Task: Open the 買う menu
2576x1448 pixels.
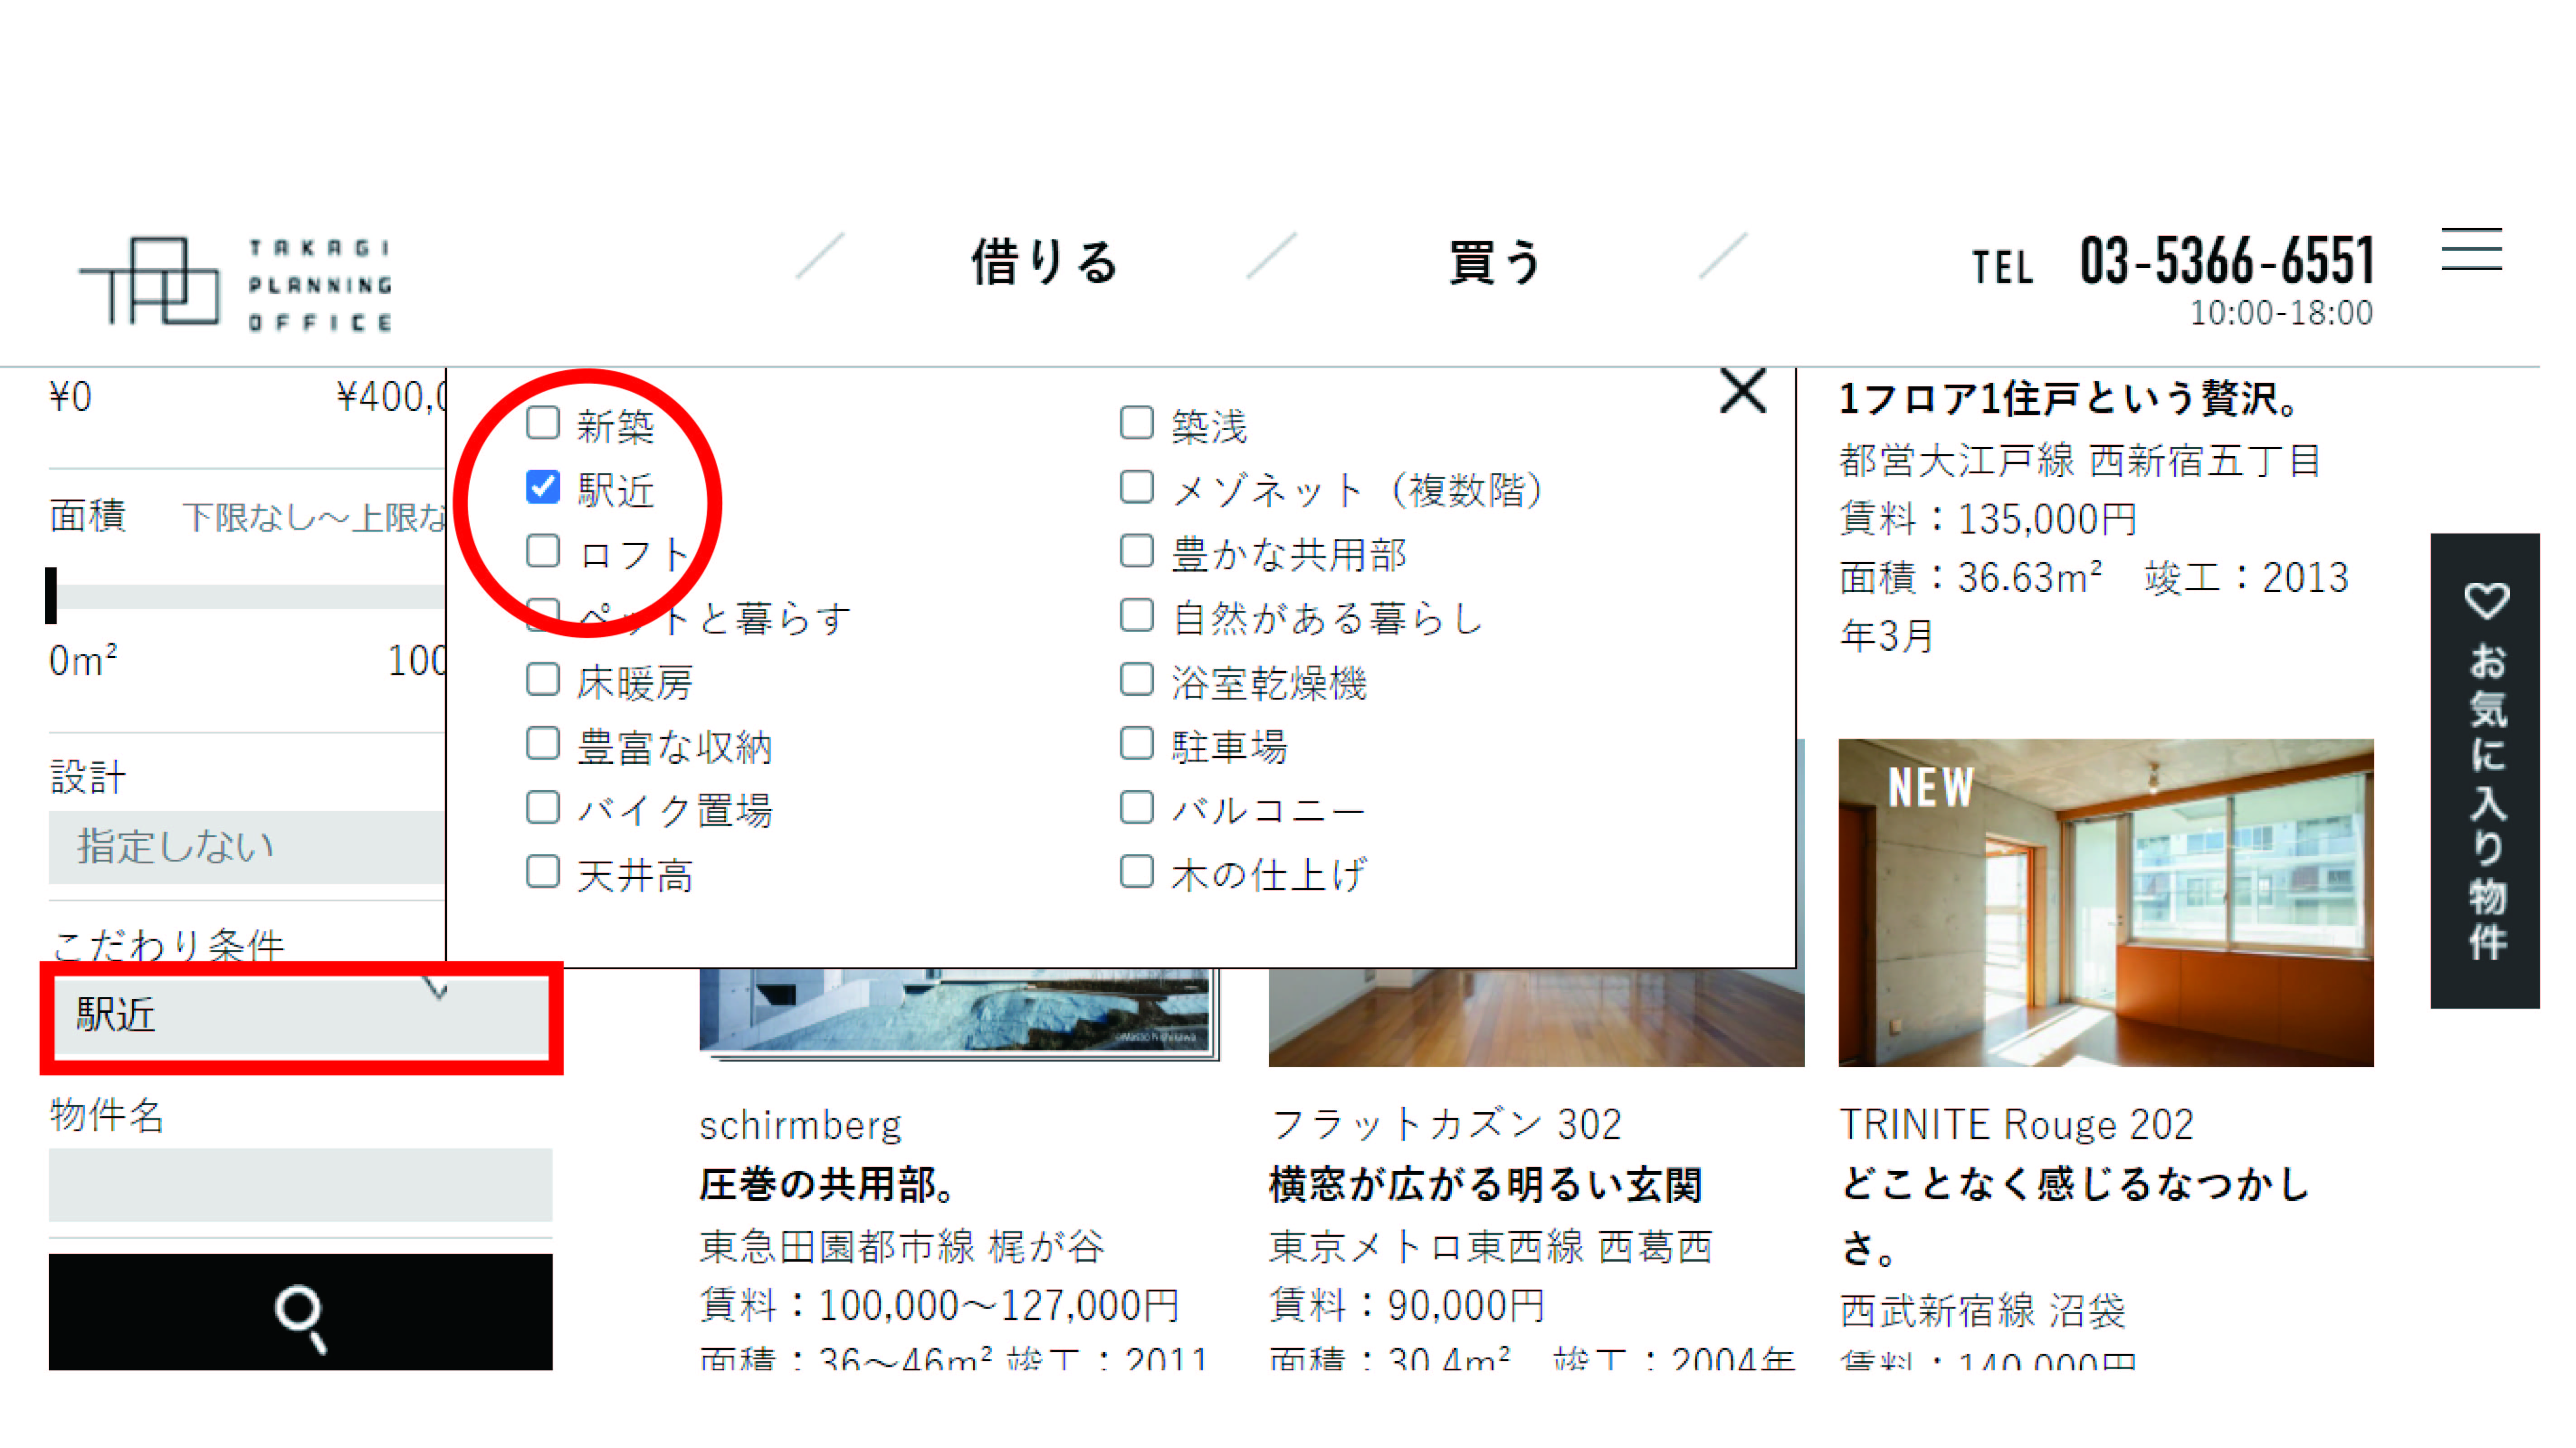Action: [x=1495, y=262]
